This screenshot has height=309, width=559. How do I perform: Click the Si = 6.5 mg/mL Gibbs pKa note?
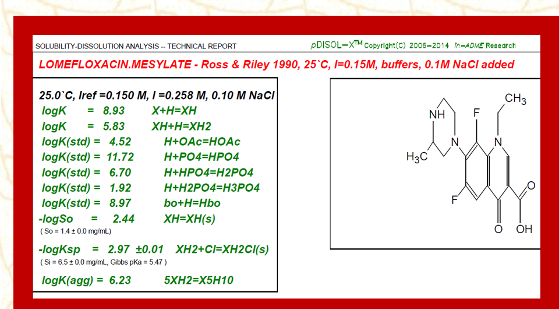(x=104, y=262)
